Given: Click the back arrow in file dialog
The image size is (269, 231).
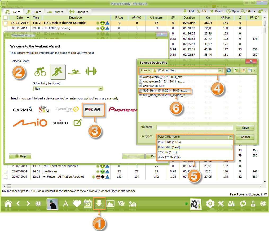Looking at the screenshot, I should coord(228,70).
